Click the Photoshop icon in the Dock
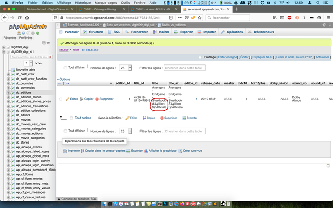Viewport: 333px width, 208px height. (x=165, y=204)
